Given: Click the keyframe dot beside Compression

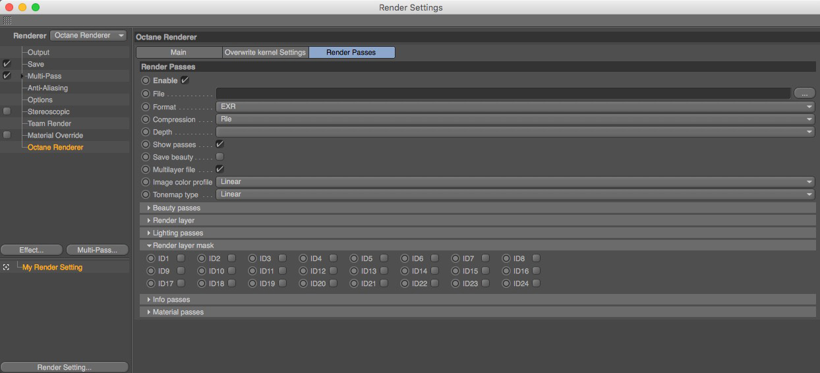Looking at the screenshot, I should pyautogui.click(x=146, y=119).
